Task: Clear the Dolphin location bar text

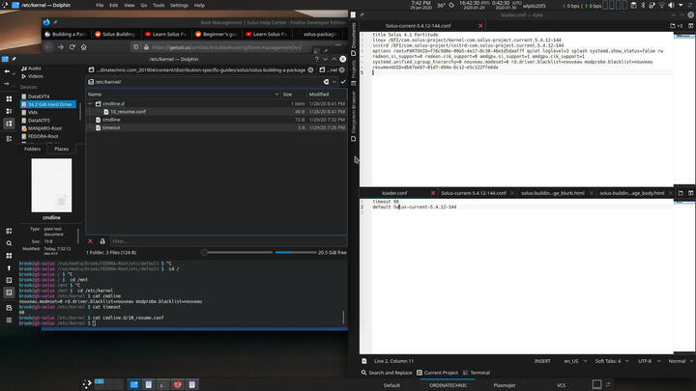Action: tap(327, 82)
